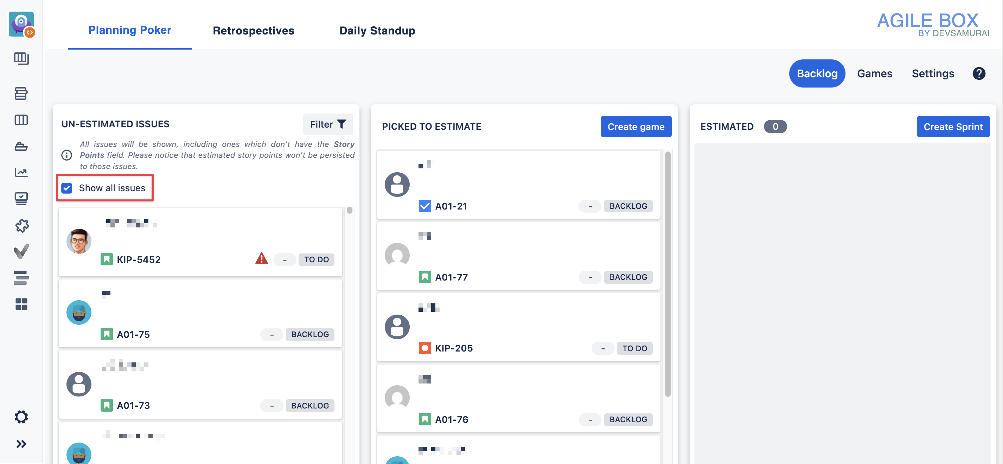Open the Daily Standup tab

[377, 30]
